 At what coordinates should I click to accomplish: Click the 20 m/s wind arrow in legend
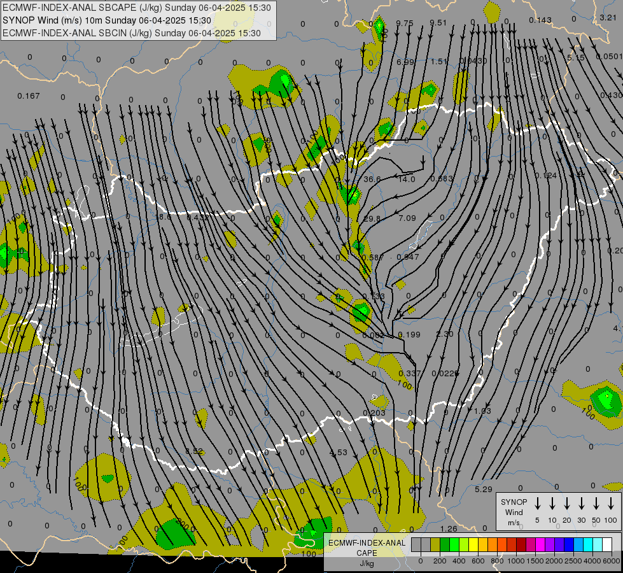566,504
